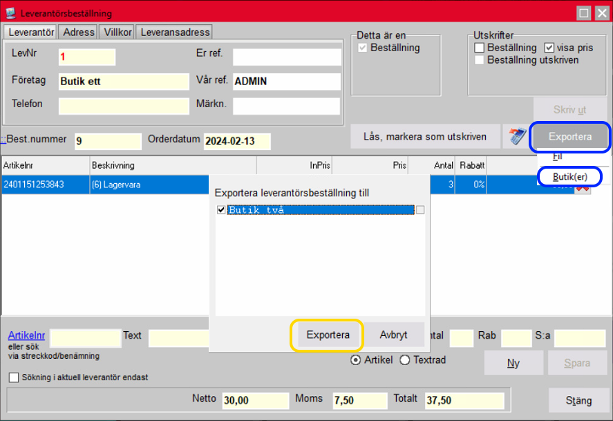The image size is (613, 421).
Task: Follow the Artikelnr link
Action: point(26,336)
